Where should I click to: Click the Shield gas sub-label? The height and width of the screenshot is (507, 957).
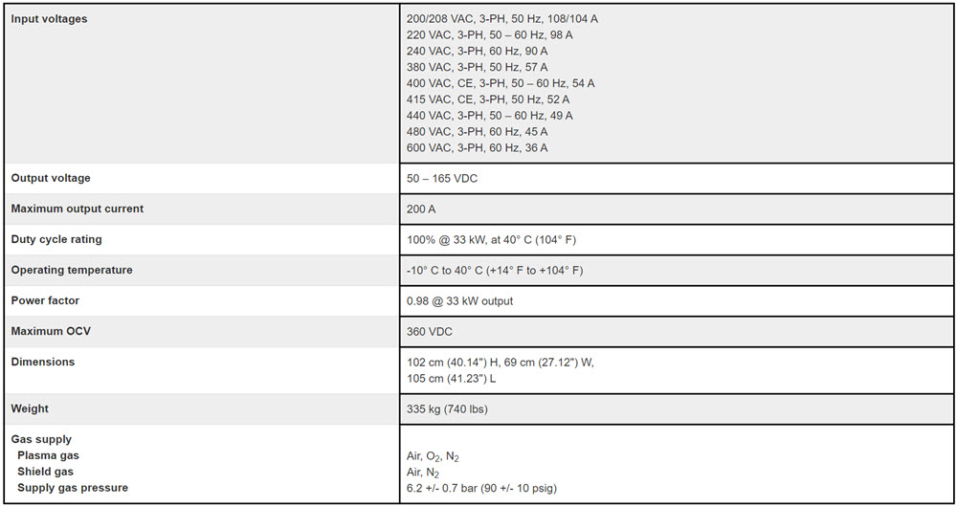tap(45, 472)
